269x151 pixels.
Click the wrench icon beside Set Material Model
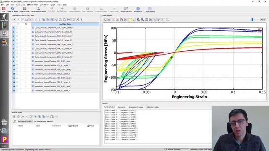click(15, 121)
